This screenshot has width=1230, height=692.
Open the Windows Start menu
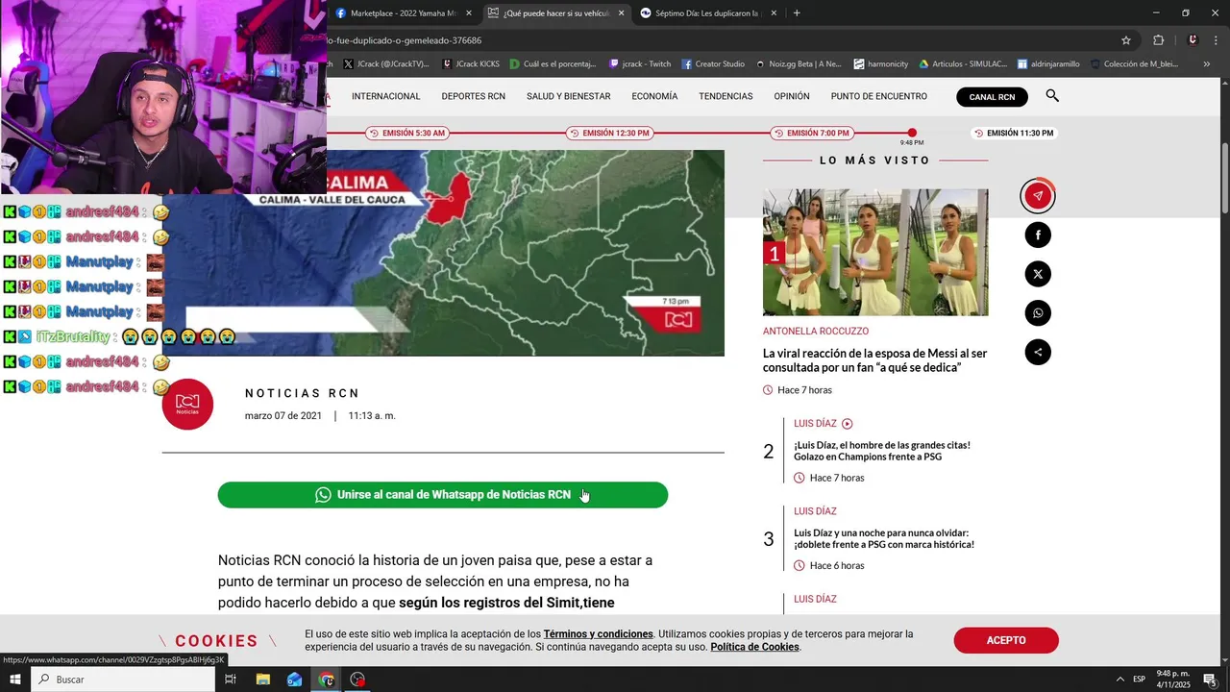point(15,680)
